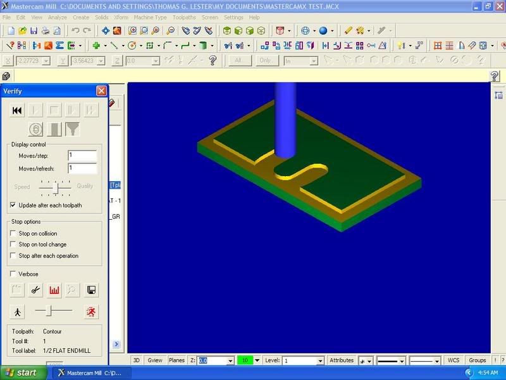Open the Analyze menu
Screen dimensions: 506x380
point(57,18)
